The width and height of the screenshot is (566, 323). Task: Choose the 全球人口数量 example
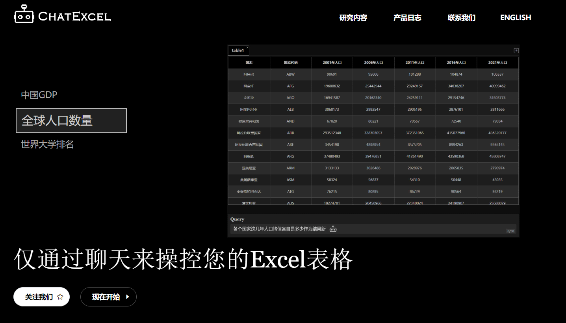click(71, 121)
